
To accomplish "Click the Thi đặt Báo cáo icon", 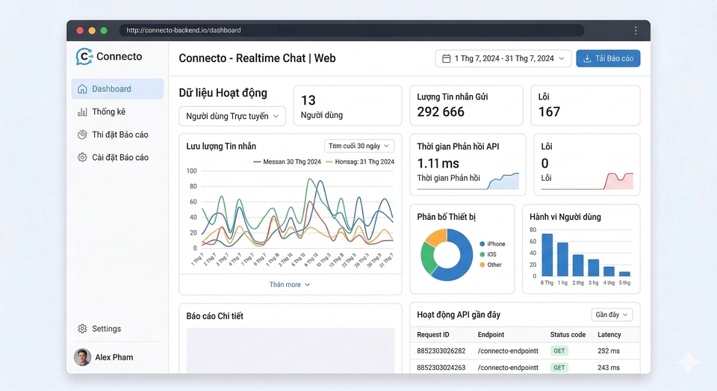I will coord(82,135).
